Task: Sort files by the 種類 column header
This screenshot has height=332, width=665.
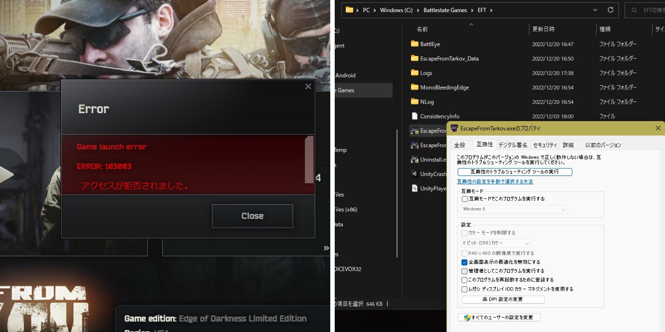Action: [x=605, y=29]
